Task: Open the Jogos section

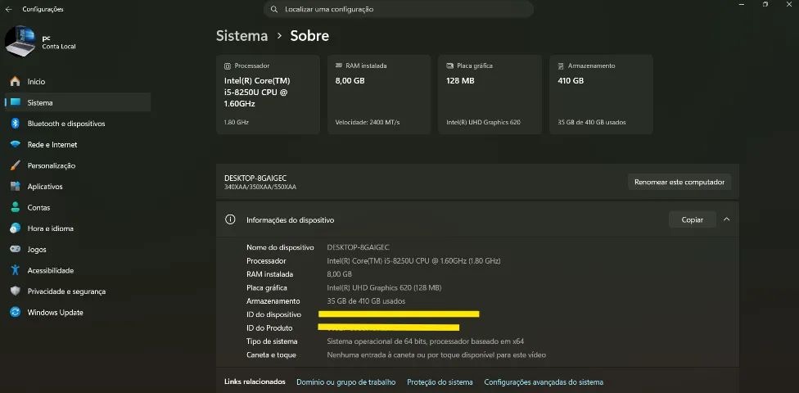Action: coord(78,249)
